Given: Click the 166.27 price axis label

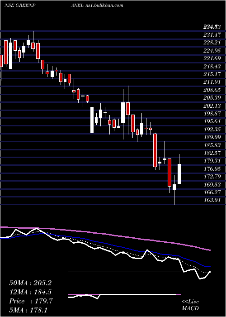Looking at the screenshot, I should [212, 192].
